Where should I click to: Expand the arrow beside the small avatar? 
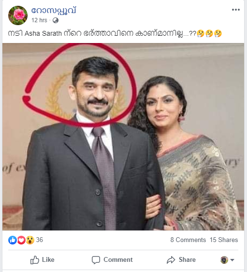232,260
